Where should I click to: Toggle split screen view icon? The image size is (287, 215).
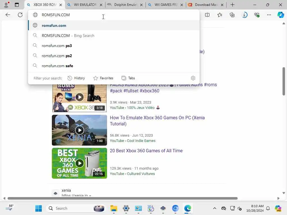click(207, 15)
